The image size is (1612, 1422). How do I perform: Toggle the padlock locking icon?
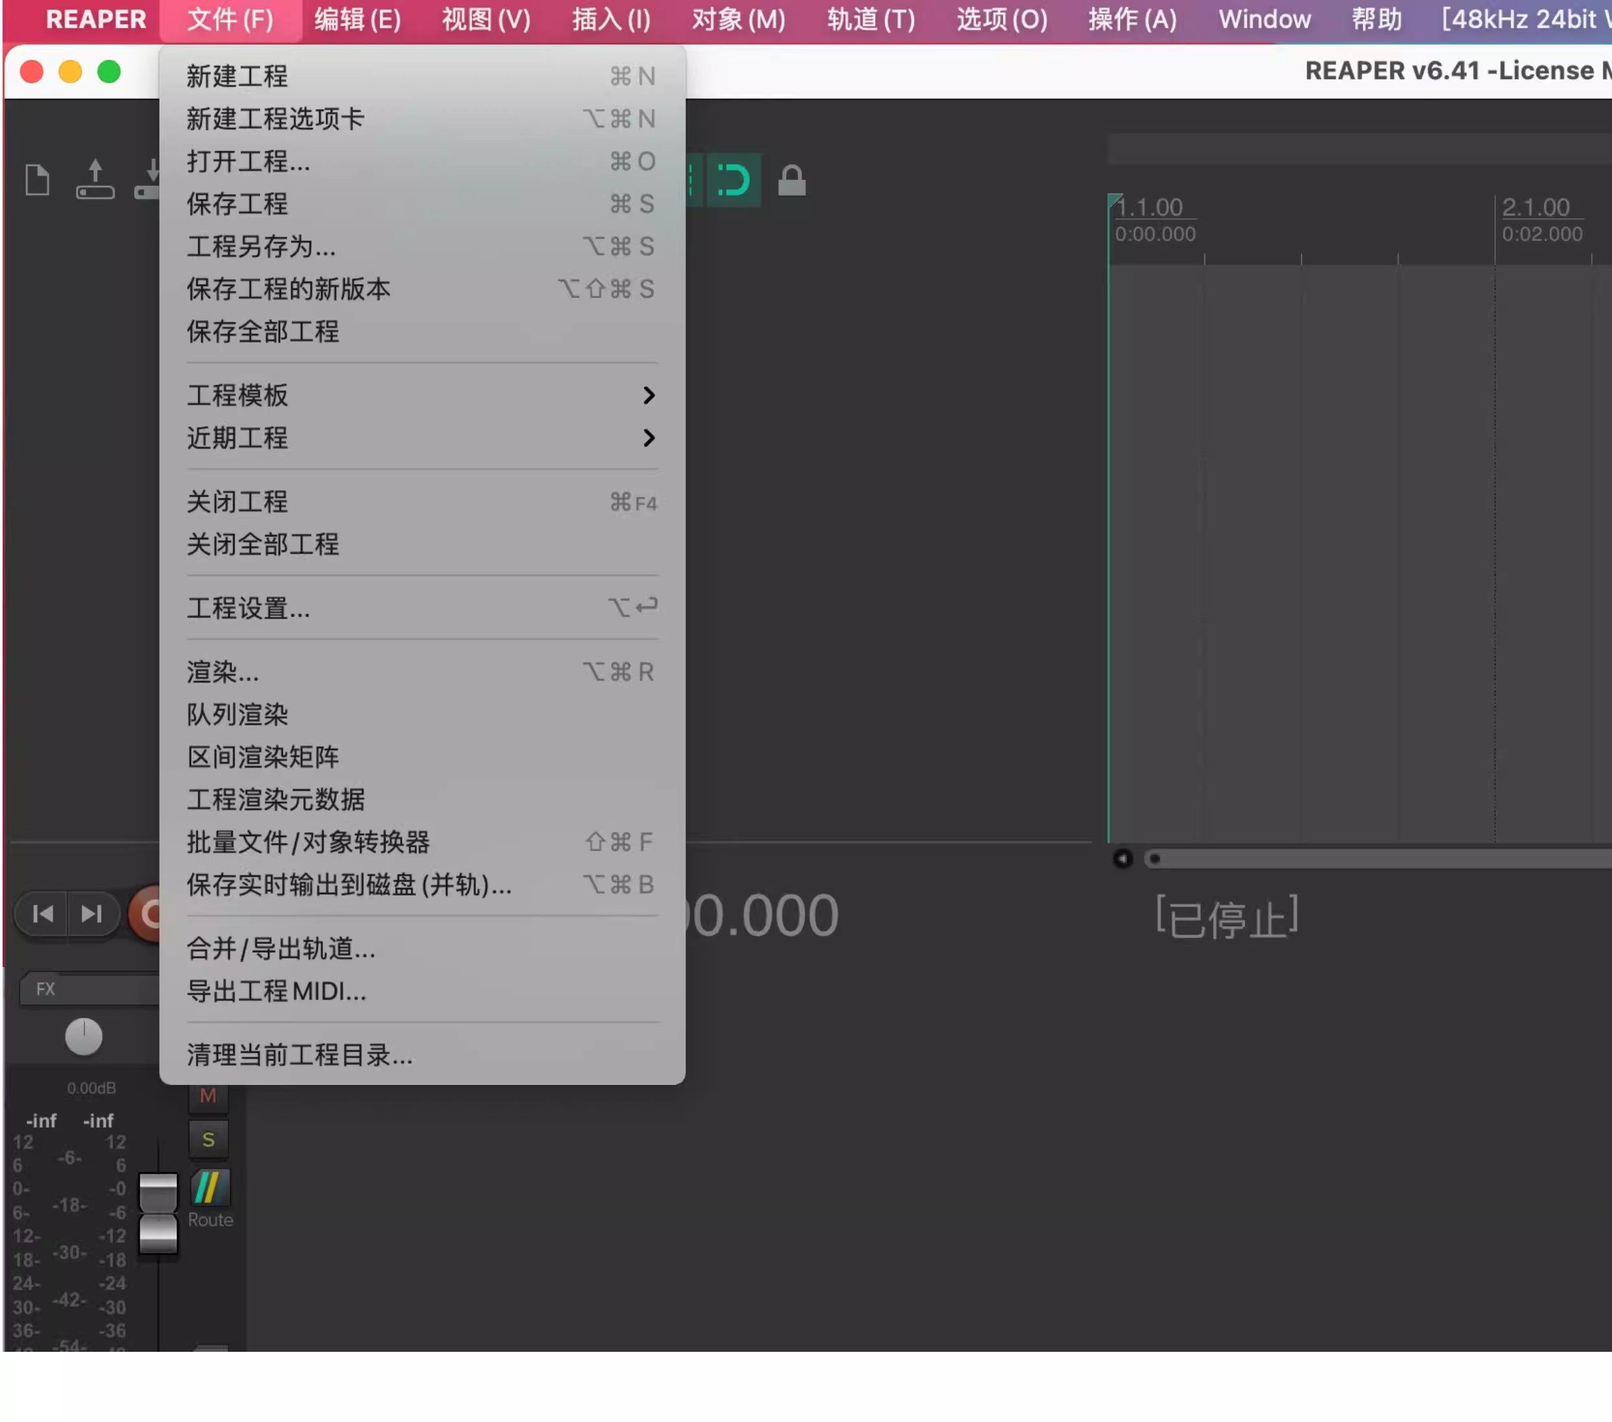click(792, 181)
